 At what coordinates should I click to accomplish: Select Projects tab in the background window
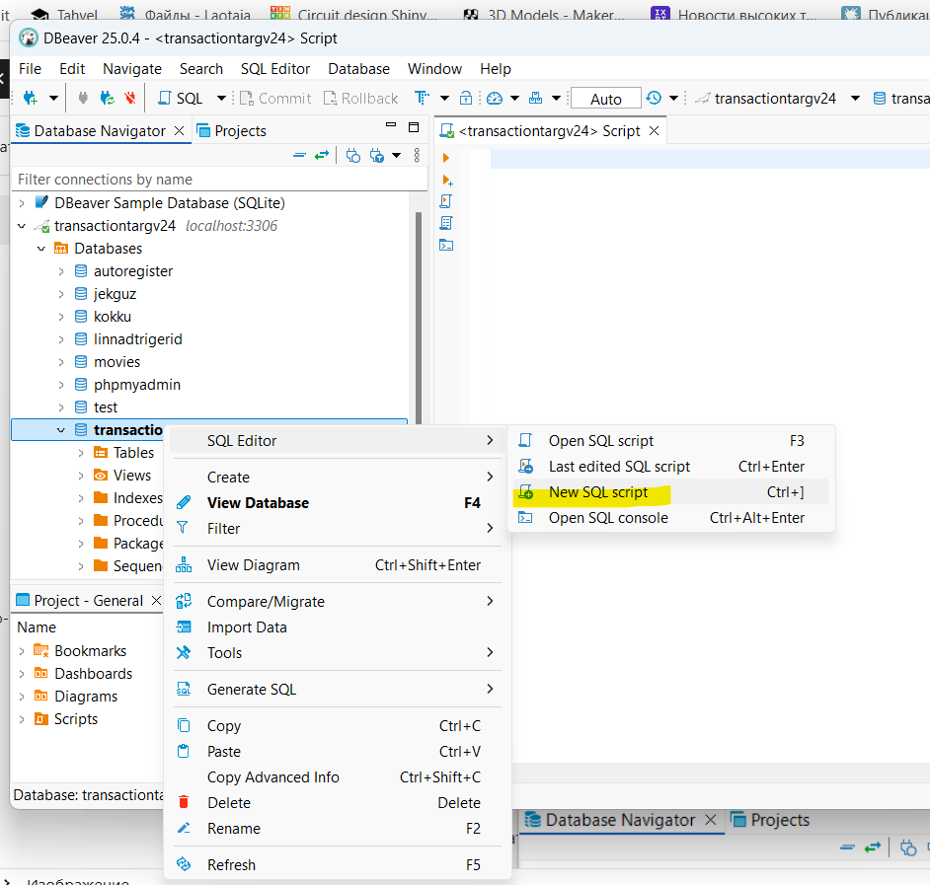(x=770, y=820)
